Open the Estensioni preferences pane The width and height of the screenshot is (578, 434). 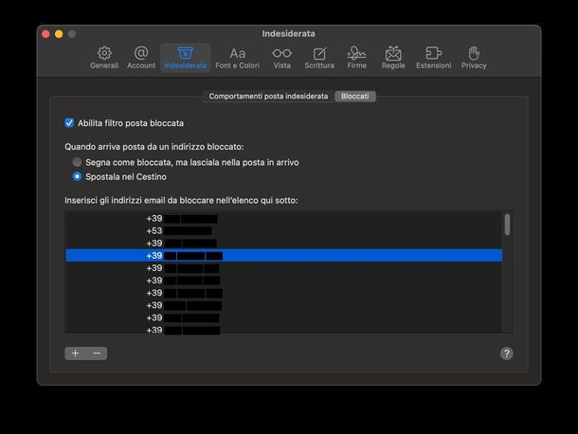click(433, 57)
